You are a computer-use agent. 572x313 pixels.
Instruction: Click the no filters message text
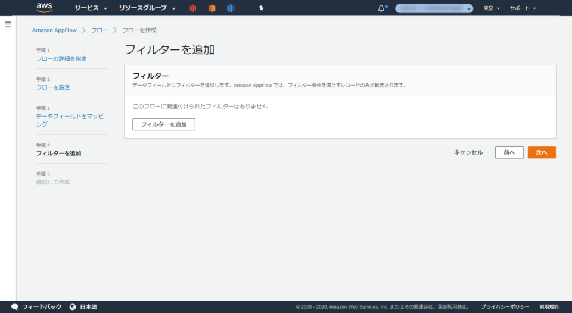coord(200,107)
